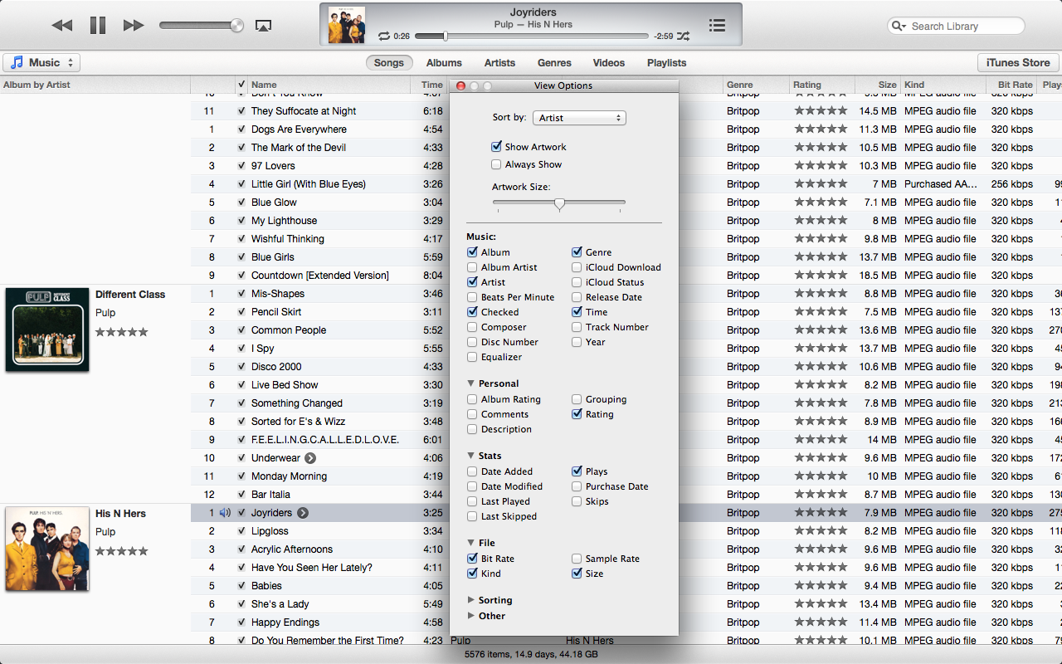
Task: Seek in the song progress bar
Action: (x=531, y=37)
